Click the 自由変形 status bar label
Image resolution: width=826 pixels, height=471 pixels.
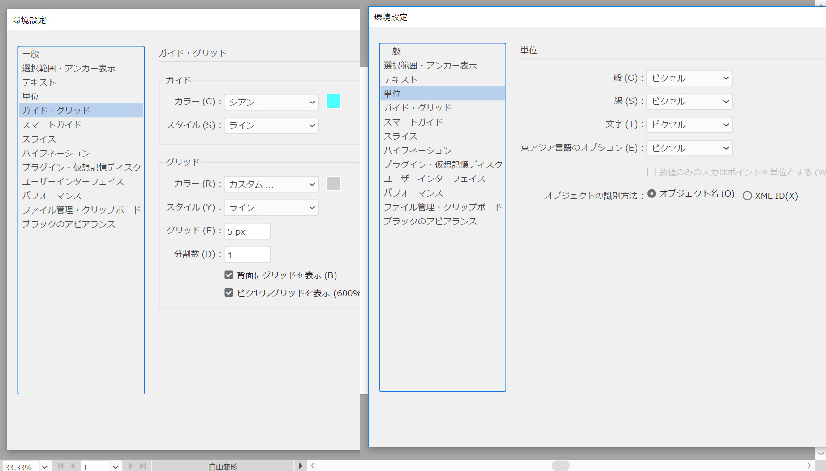(x=223, y=466)
